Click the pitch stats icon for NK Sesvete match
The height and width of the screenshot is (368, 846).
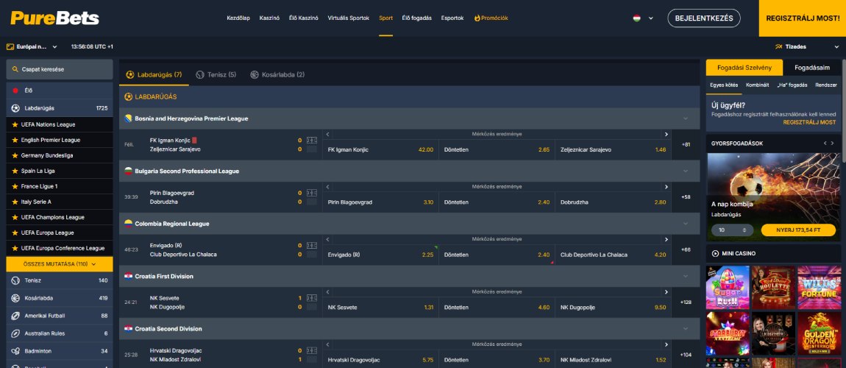(311, 298)
